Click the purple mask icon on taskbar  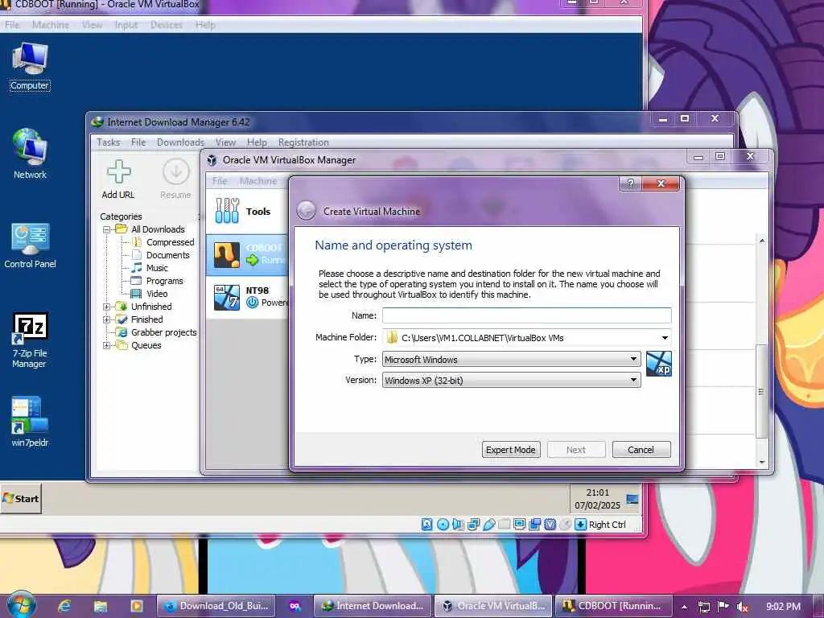pyautogui.click(x=295, y=606)
